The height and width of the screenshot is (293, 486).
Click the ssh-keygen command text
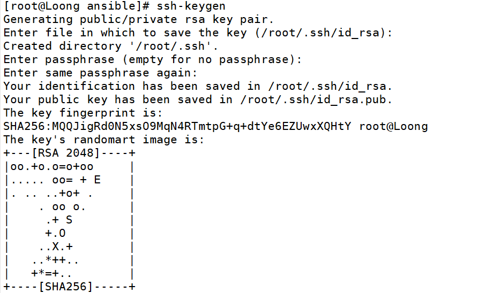[192, 6]
